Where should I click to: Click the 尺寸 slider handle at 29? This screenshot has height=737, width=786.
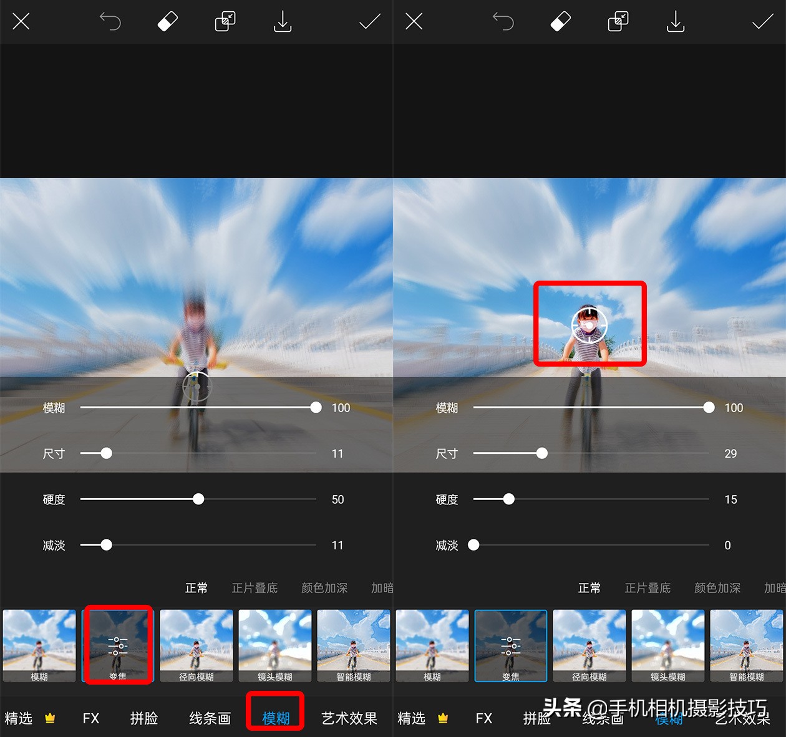(x=542, y=453)
